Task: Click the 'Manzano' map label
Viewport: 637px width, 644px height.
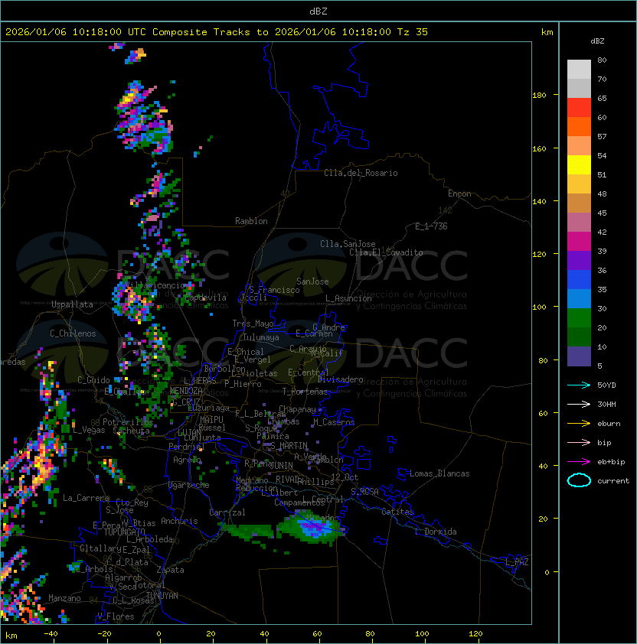Action: point(64,598)
